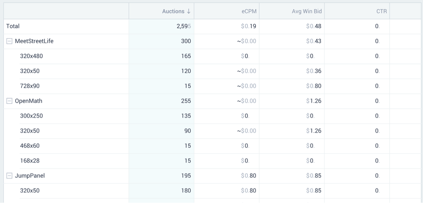Image resolution: width=423 pixels, height=203 pixels.
Task: Select the 728x90 size row
Action: pos(30,86)
